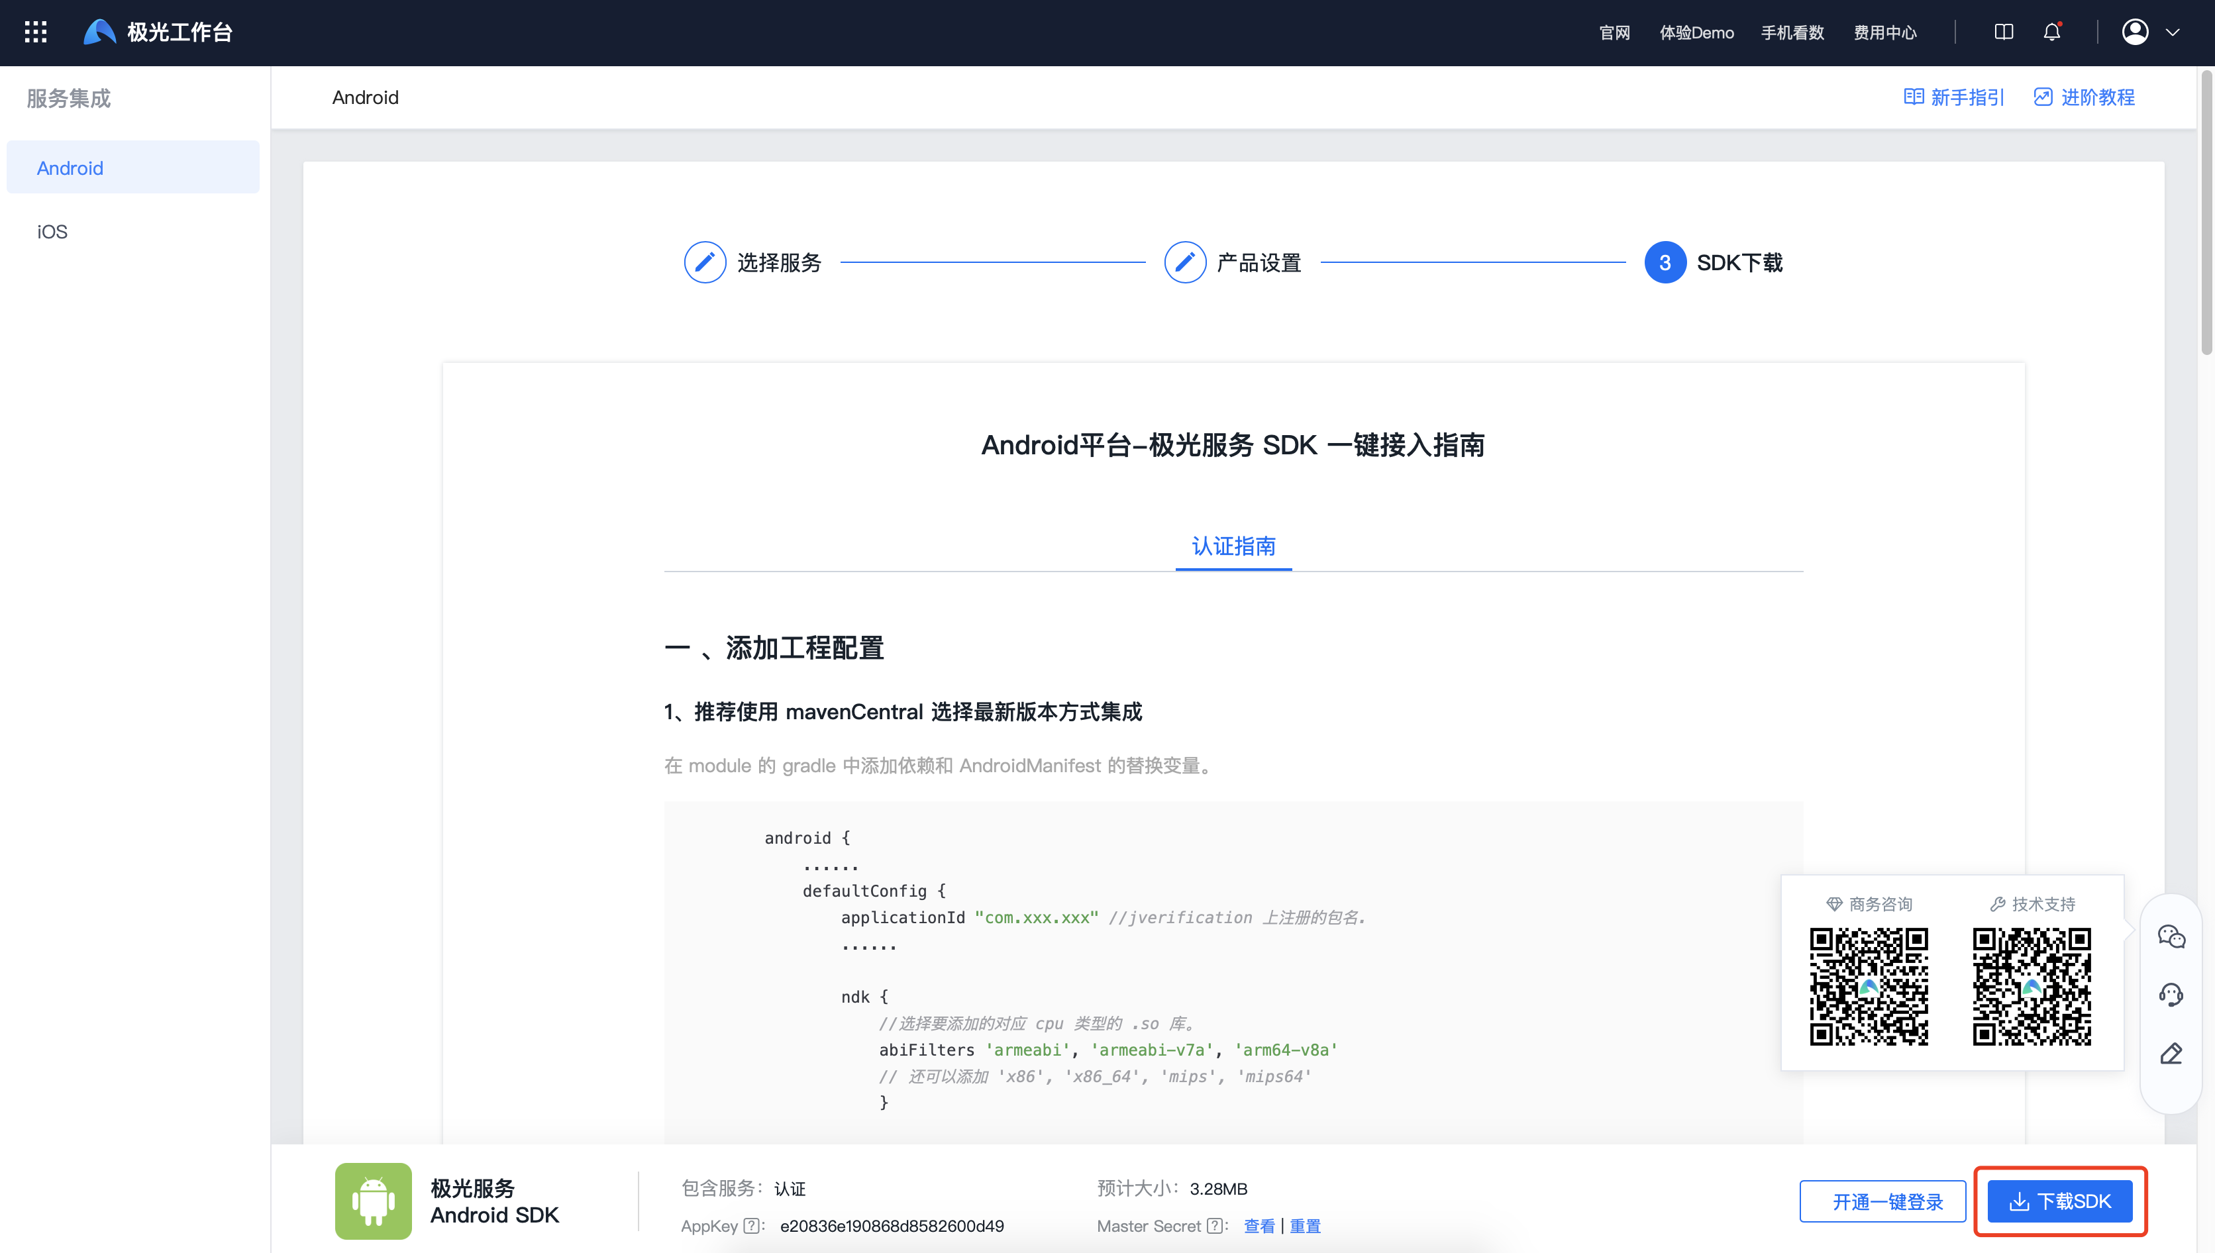Click the 极光工作台 logo

[158, 32]
